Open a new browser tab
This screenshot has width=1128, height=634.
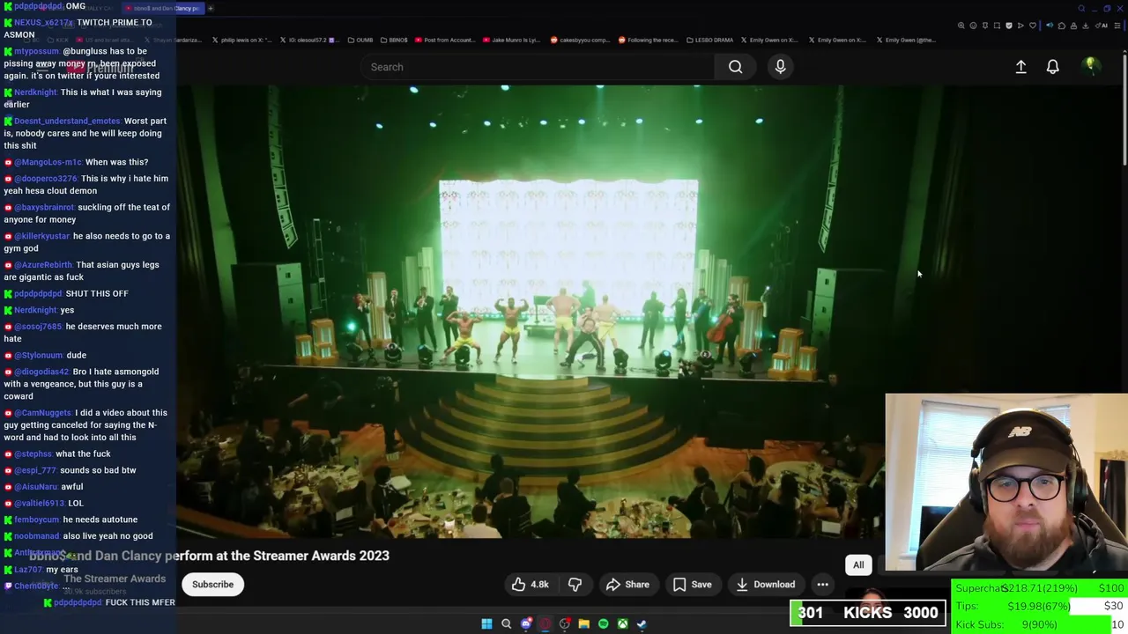(x=211, y=8)
